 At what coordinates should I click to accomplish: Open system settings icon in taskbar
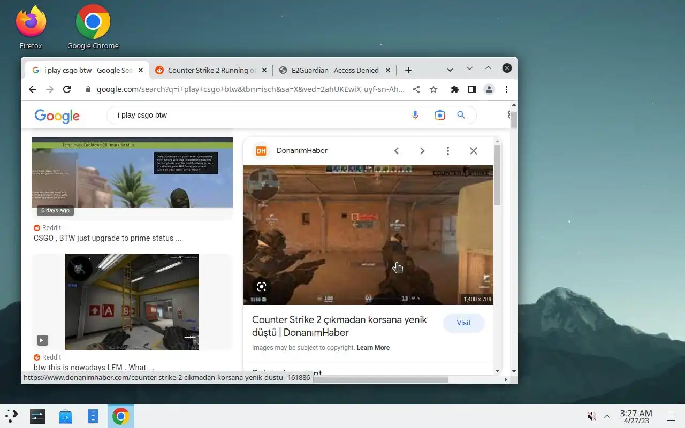37,416
